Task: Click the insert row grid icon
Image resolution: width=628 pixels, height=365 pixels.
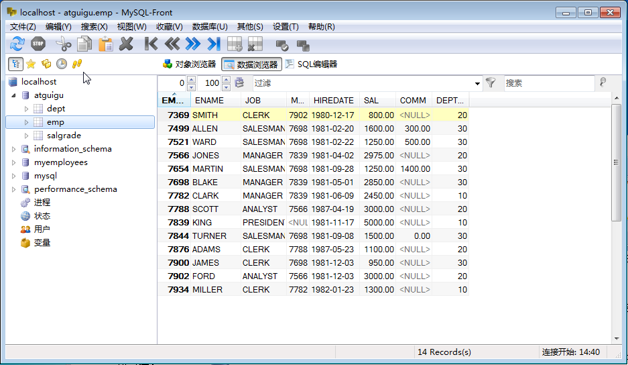Action: coord(235,44)
